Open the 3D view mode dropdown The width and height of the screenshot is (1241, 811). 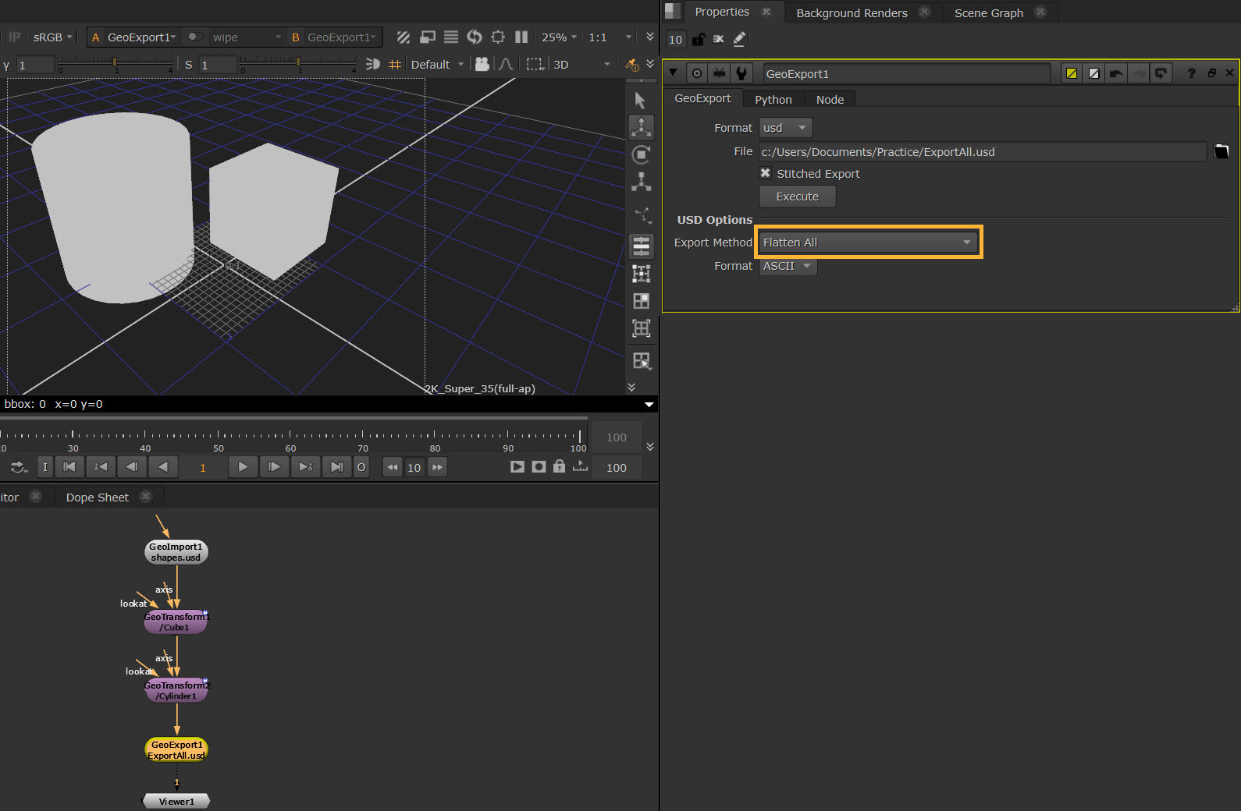[581, 64]
